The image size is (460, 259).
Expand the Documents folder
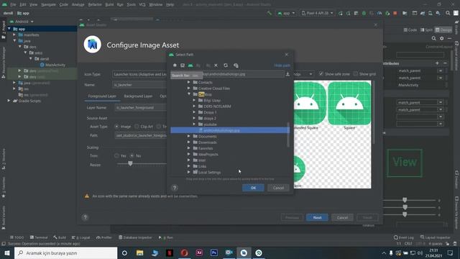(189, 136)
